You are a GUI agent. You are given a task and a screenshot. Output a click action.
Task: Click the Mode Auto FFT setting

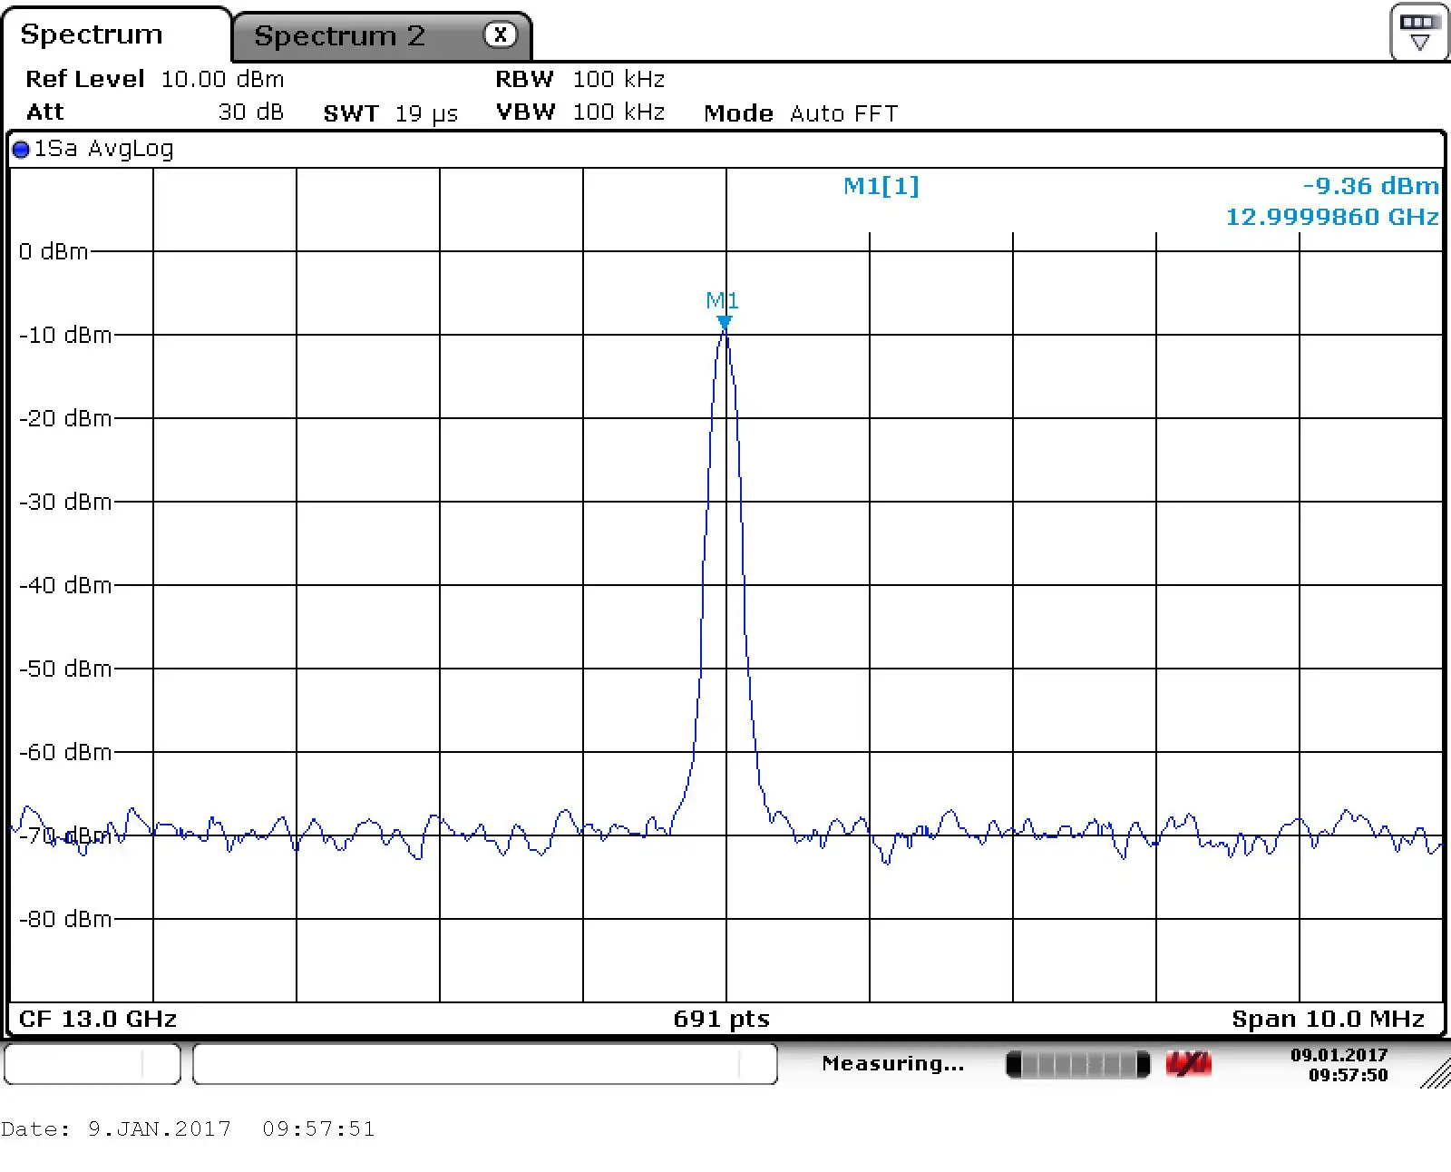point(801,113)
